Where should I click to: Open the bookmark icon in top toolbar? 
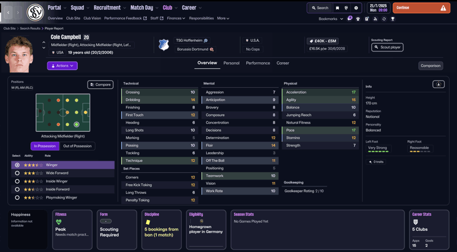click(x=337, y=8)
